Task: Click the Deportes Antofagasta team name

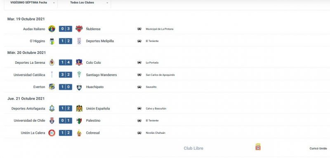Action: pos(28,109)
